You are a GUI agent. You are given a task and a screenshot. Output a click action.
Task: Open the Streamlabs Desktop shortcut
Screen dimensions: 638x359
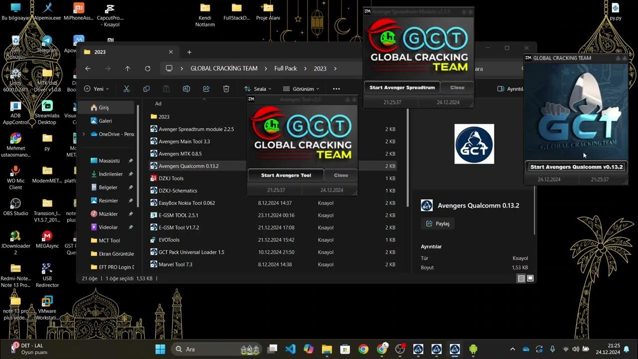point(47,112)
